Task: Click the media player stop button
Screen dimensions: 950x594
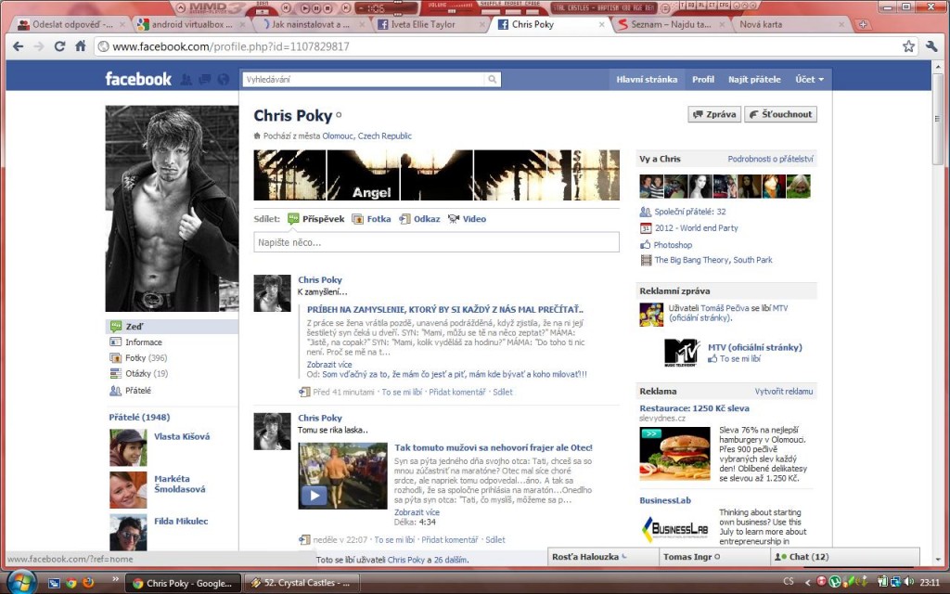Action: (327, 7)
